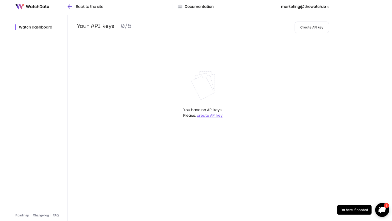The image size is (392, 221).
Task: Click the colored accent bar beside Watch dashboard
Action: pyautogui.click(x=16, y=27)
